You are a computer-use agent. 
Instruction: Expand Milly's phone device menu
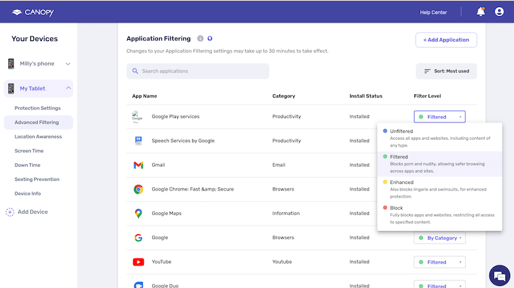68,64
